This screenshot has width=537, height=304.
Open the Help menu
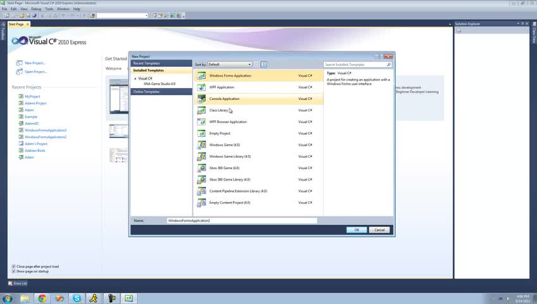[x=77, y=9]
